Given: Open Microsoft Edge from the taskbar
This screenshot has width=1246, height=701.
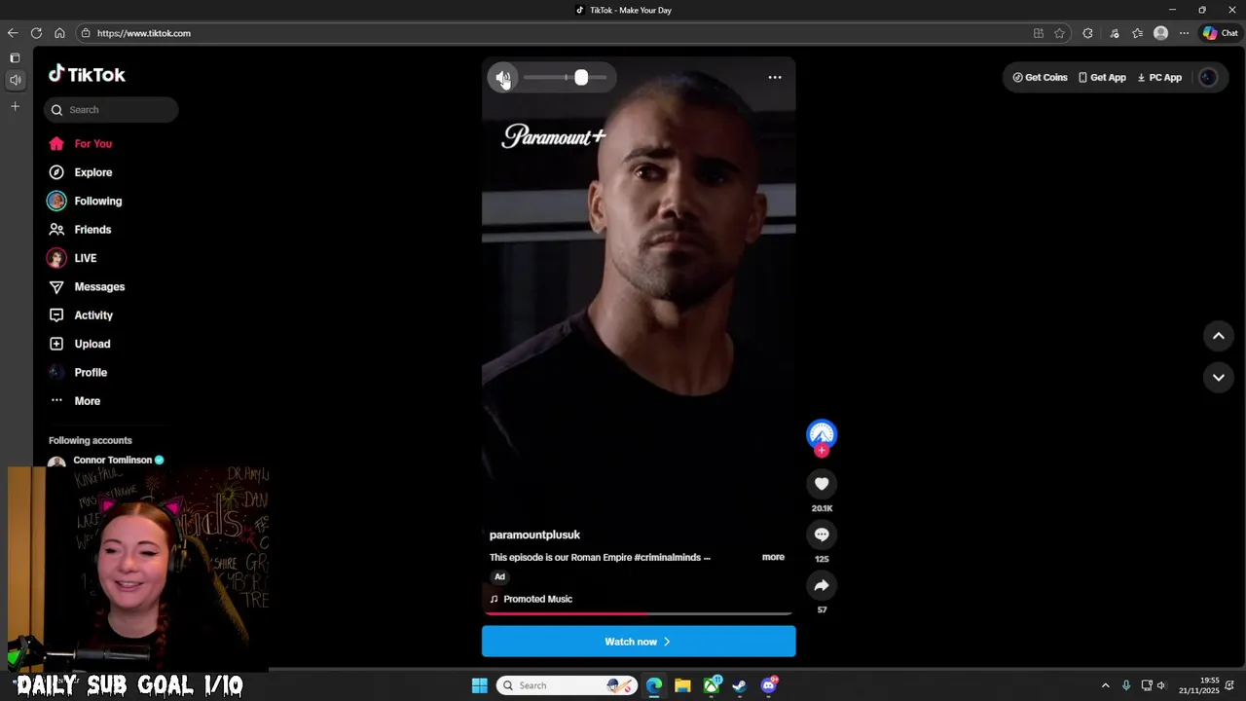Looking at the screenshot, I should (x=654, y=685).
